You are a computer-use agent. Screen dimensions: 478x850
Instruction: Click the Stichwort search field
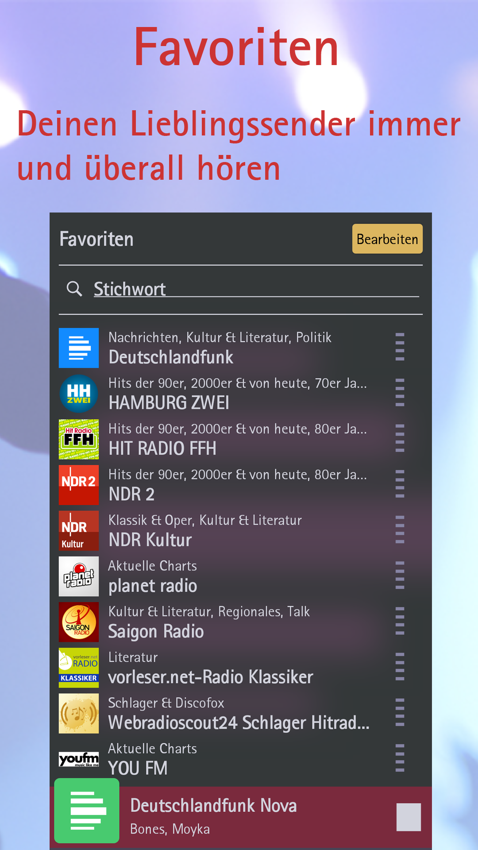256,289
